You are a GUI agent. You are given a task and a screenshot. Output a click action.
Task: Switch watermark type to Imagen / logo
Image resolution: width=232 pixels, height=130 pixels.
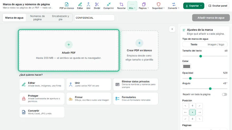point(216,44)
